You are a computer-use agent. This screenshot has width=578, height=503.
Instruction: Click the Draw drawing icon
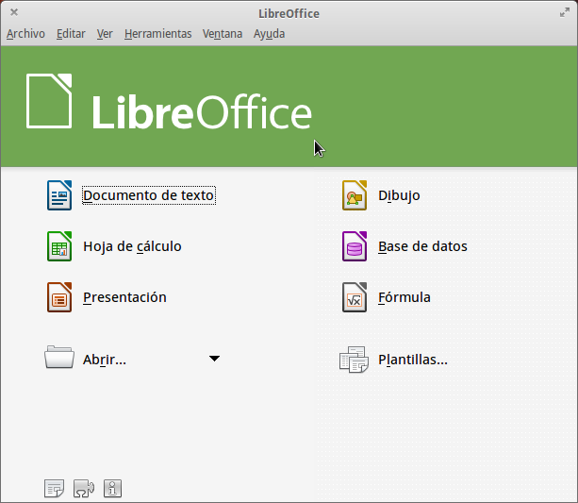(x=355, y=195)
